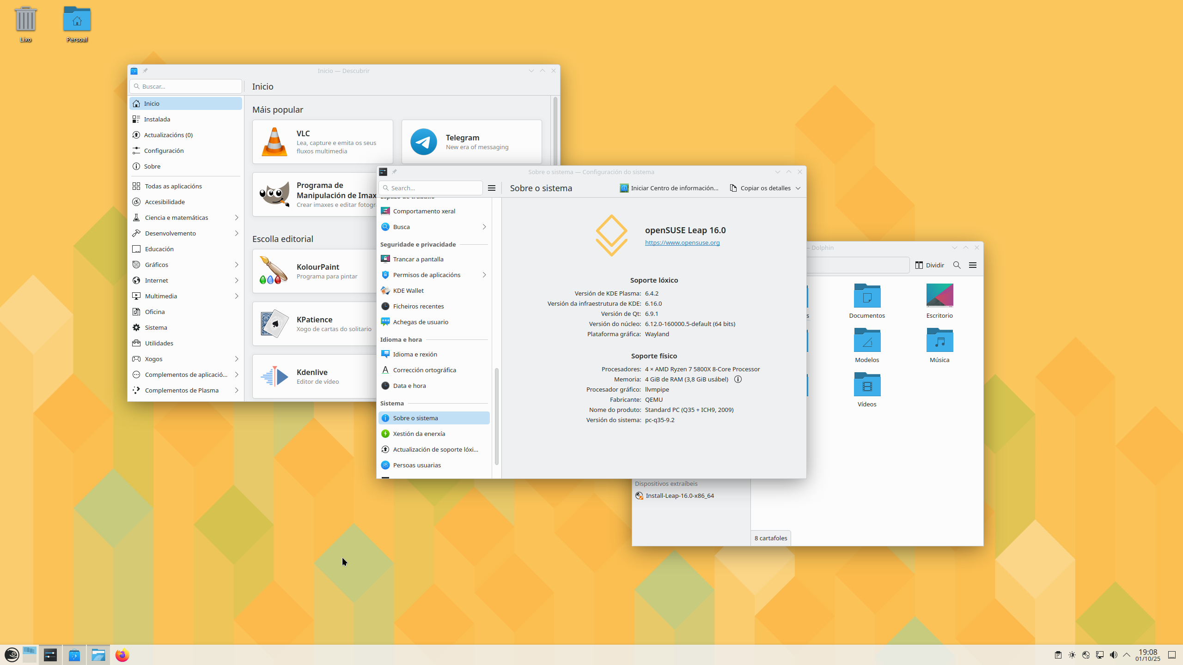Viewport: 1183px width, 665px height.
Task: Pin the Descubrir window with pin icon
Action: click(x=145, y=71)
